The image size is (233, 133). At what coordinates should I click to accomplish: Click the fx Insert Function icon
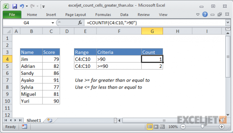pyautogui.click(x=80, y=23)
